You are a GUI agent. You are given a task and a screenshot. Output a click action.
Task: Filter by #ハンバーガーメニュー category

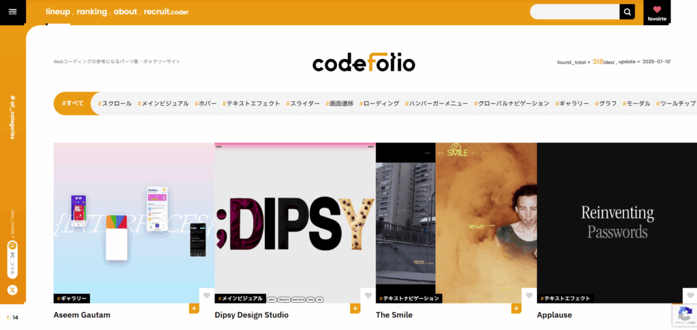point(436,103)
